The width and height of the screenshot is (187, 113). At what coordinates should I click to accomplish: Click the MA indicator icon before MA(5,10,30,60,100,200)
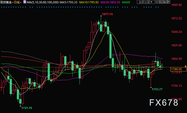25,2
